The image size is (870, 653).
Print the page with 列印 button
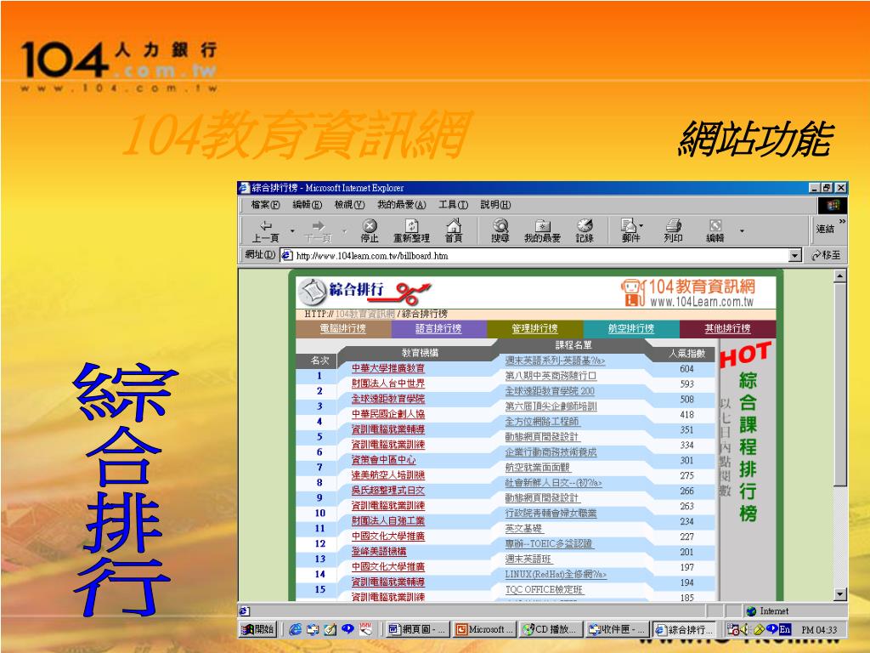pos(673,230)
